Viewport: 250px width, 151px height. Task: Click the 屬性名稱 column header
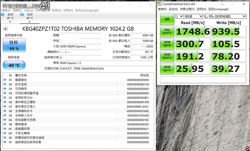[x=21, y=75]
